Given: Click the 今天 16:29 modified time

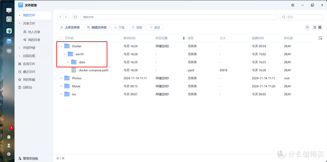Looking at the screenshot, I should (130, 62).
